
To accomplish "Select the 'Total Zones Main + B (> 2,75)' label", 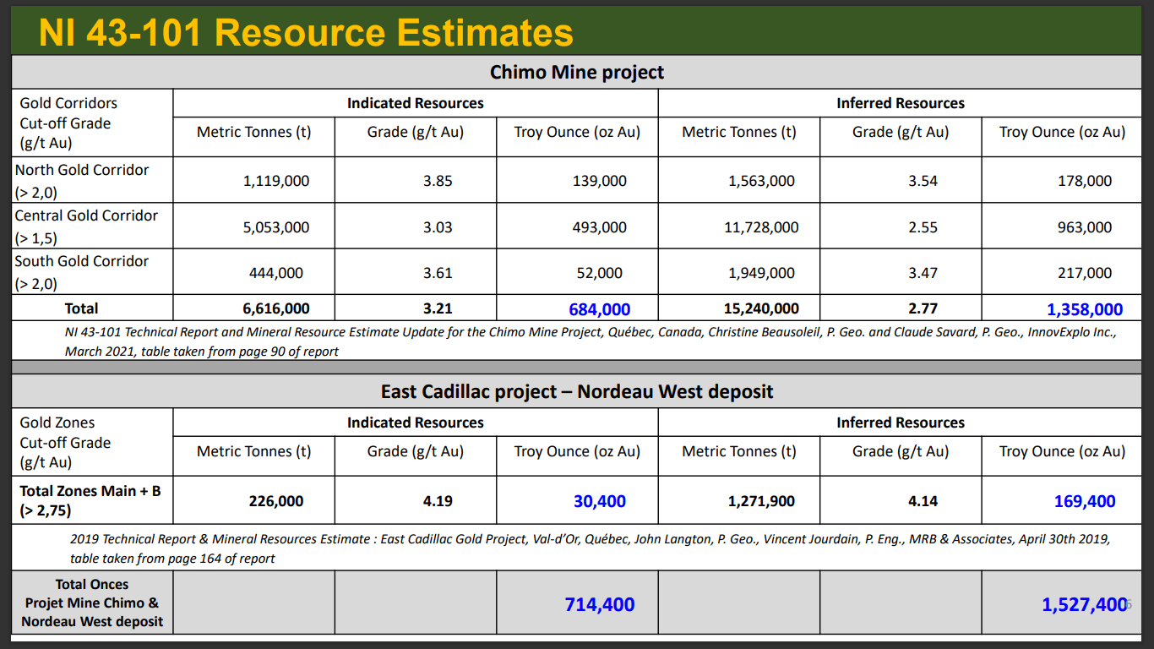I will (x=92, y=500).
